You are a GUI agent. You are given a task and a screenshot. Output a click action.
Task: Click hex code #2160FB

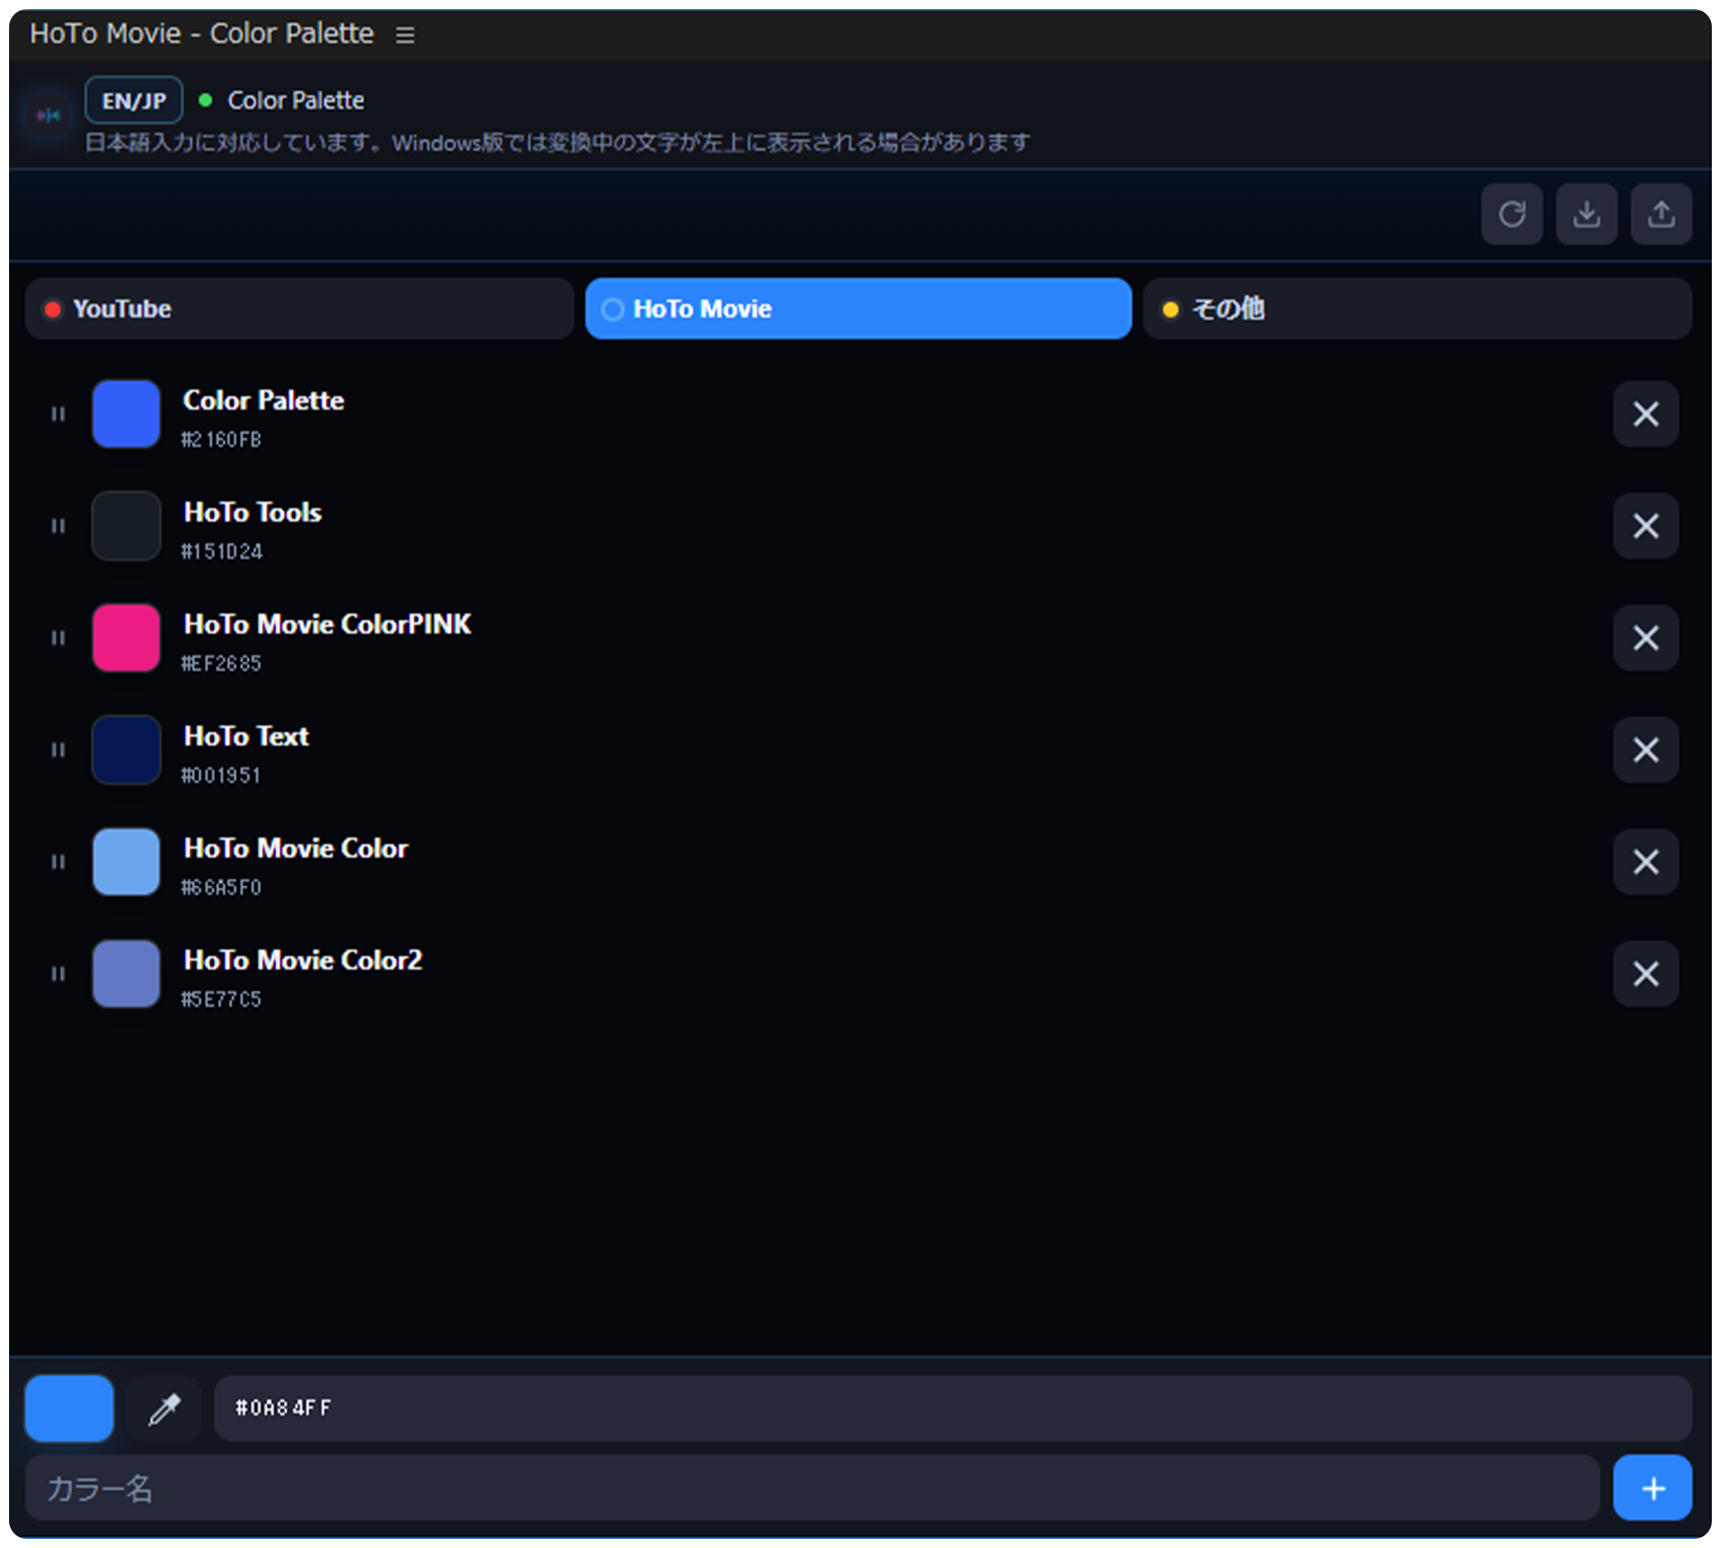221,440
